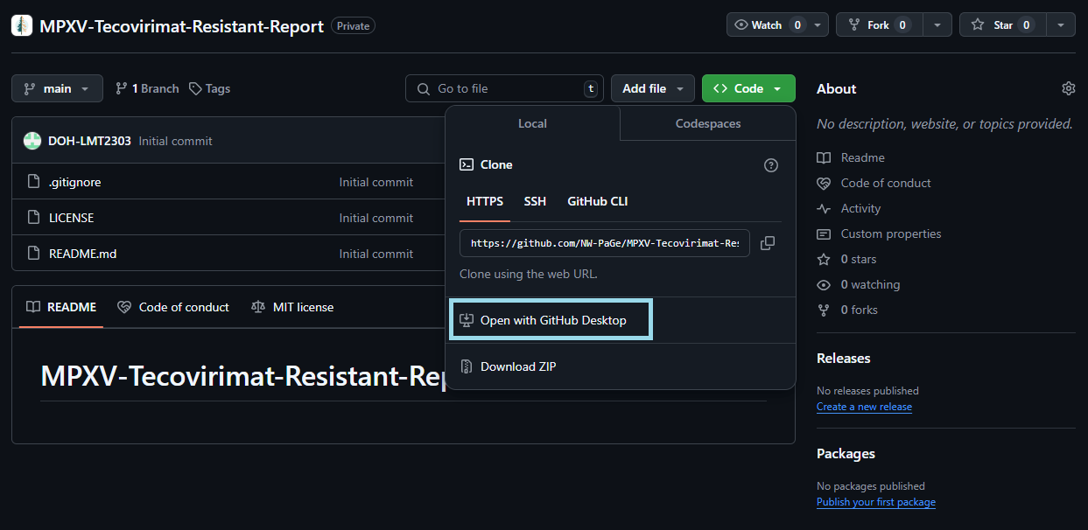
Task: Open with GitHub Desktop
Action: pyautogui.click(x=551, y=319)
